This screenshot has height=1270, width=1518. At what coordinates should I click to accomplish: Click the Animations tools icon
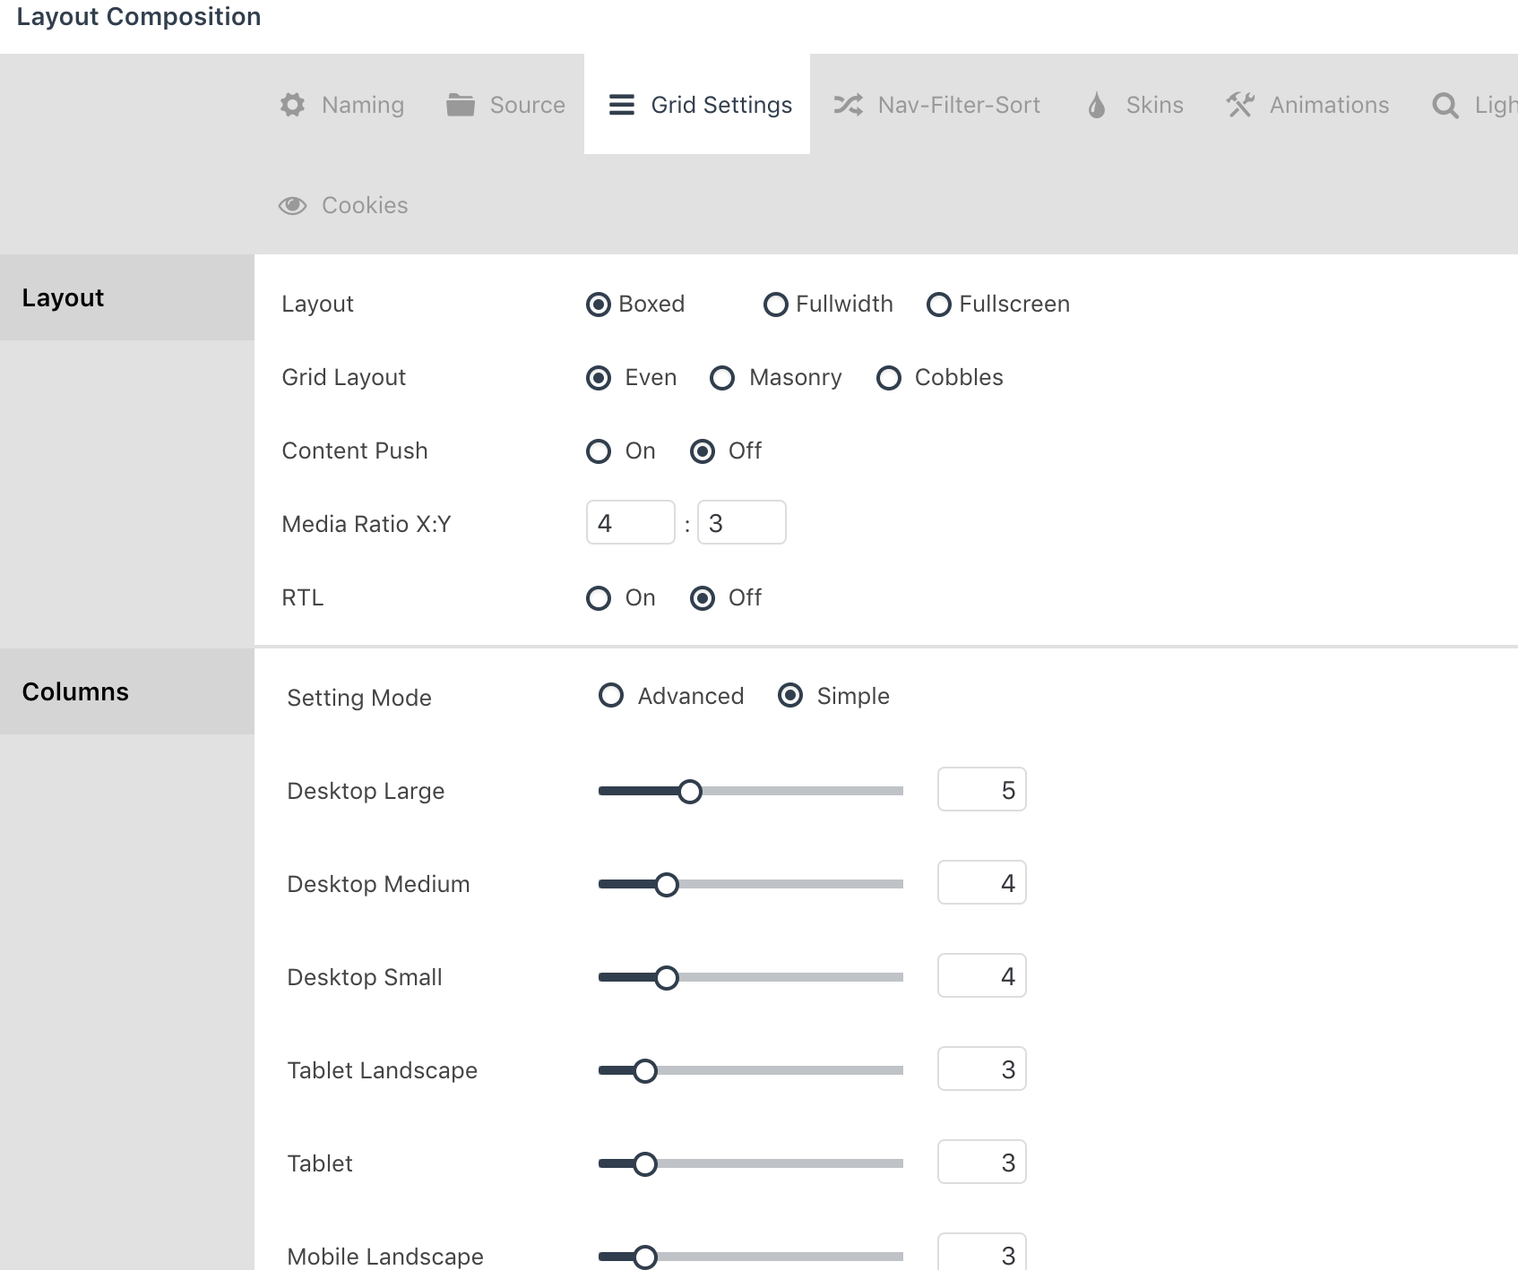[x=1240, y=105]
